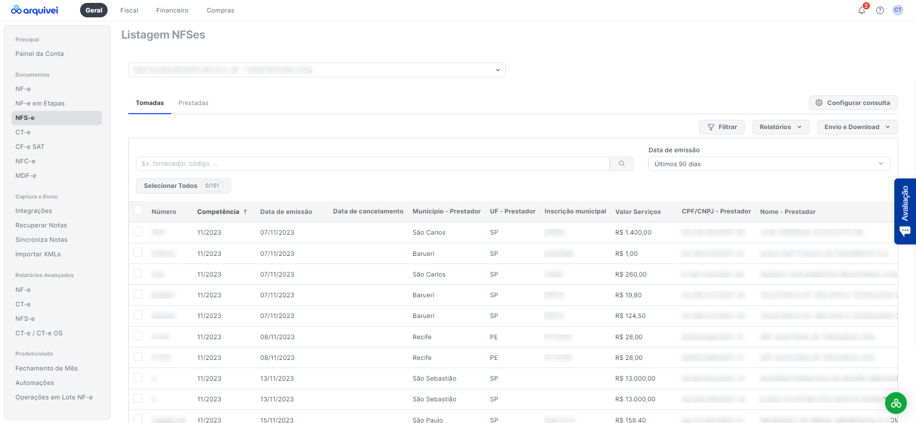
Task: Expand the Relatórios dropdown
Action: tap(780, 127)
